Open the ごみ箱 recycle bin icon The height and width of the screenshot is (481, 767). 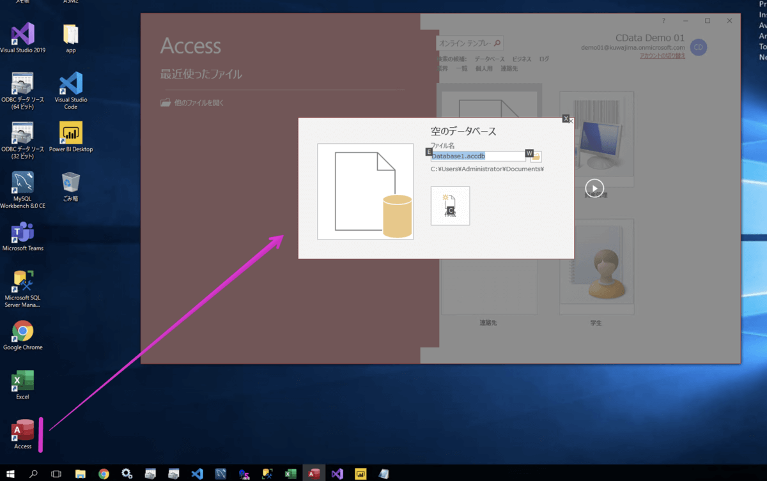pos(71,187)
